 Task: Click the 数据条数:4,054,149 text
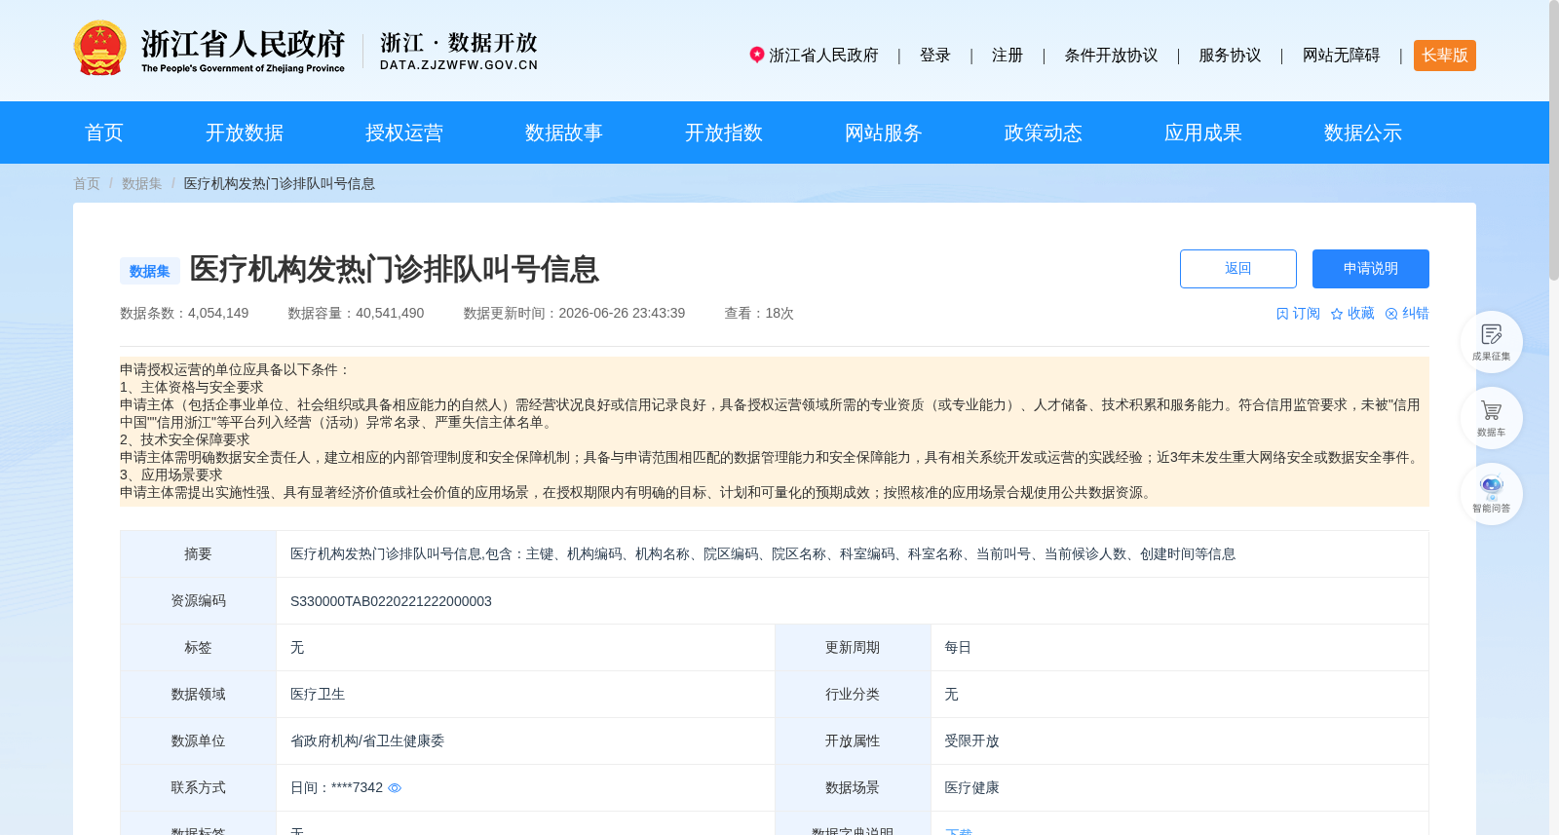pyautogui.click(x=184, y=314)
